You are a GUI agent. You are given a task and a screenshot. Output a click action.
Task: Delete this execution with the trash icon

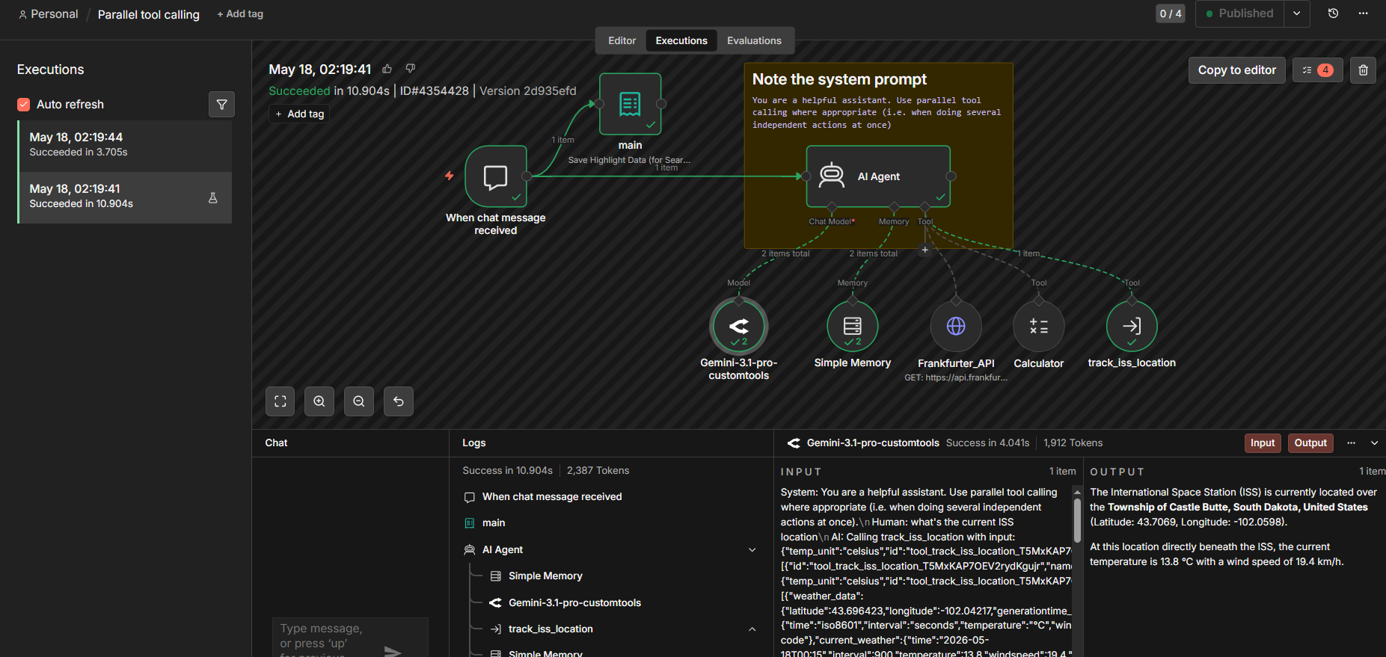[1363, 70]
